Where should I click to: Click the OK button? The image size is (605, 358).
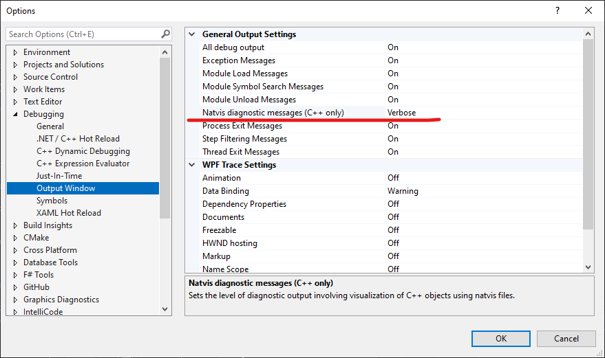tap(500, 338)
